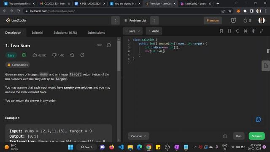This screenshot has height=152, width=270.
Task: Click the LeetCode logo
Action: [x=16, y=20]
